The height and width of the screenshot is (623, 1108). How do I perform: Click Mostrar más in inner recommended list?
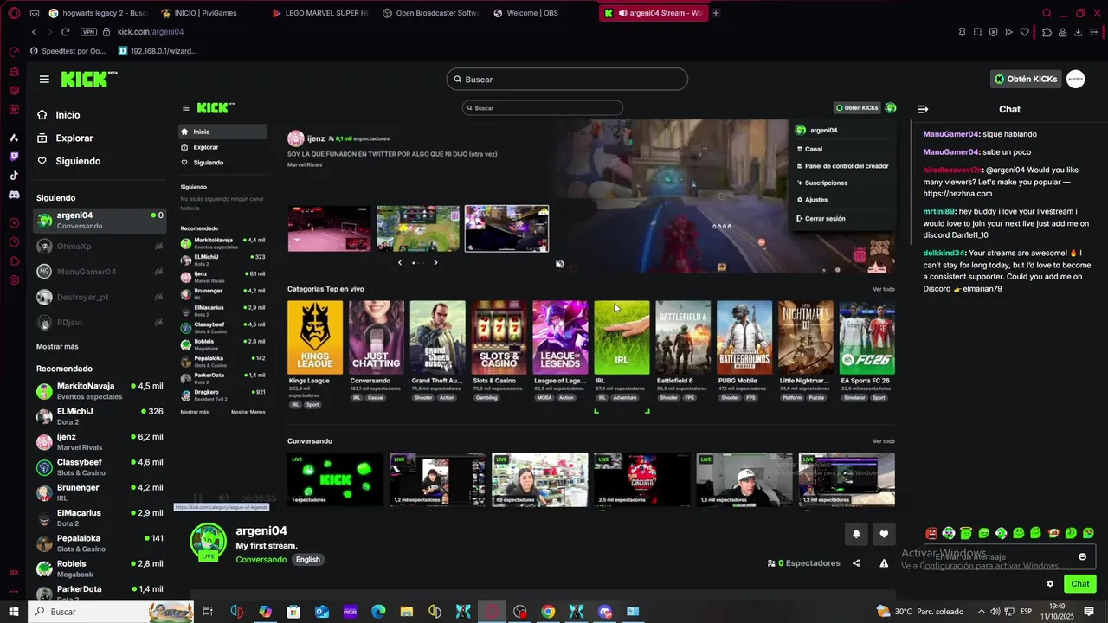[x=195, y=412]
